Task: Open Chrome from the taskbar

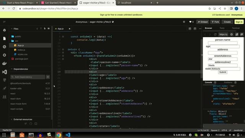Action: tap(59, 135)
